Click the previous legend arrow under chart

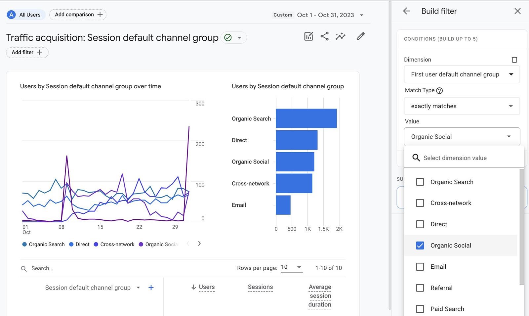(x=188, y=244)
